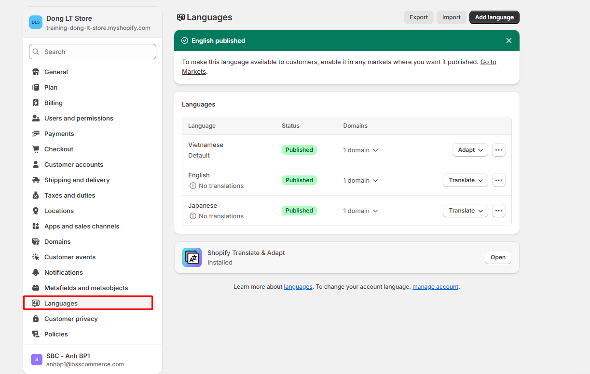Open the Adapt dropdown for Vietnamese
The image size is (590, 374).
click(470, 150)
